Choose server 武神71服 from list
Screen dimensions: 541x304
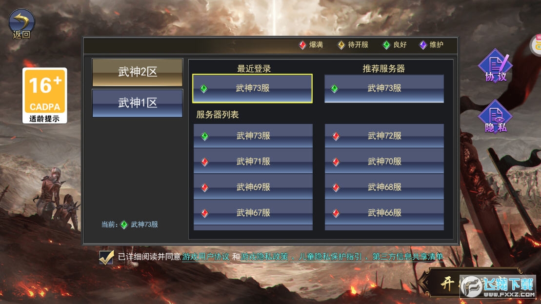tap(253, 162)
